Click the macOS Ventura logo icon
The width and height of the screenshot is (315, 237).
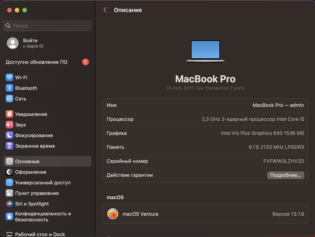(113, 214)
